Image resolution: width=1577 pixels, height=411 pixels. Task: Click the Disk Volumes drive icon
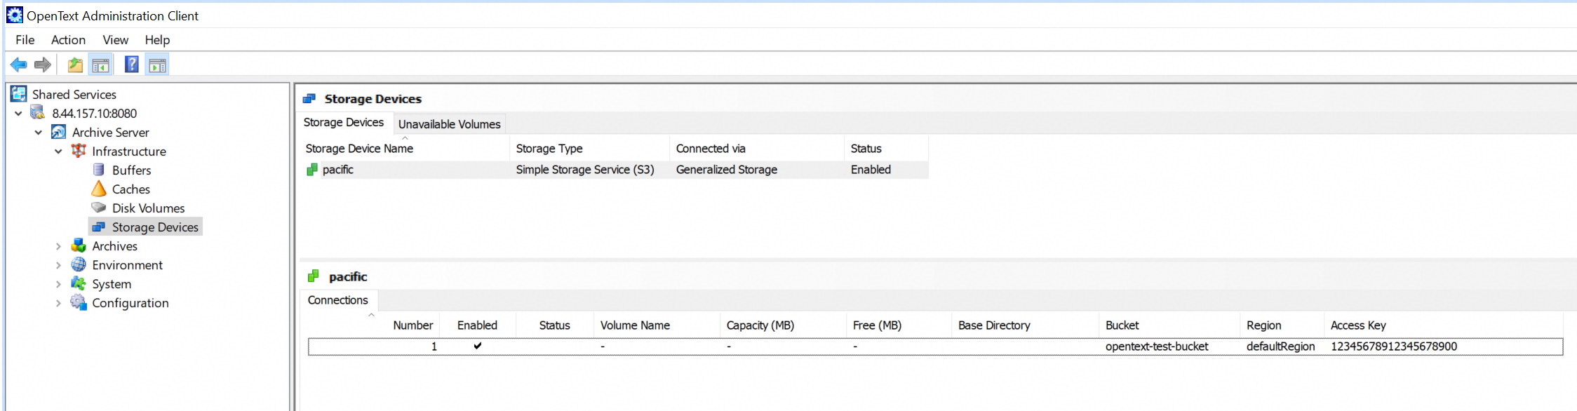click(99, 208)
